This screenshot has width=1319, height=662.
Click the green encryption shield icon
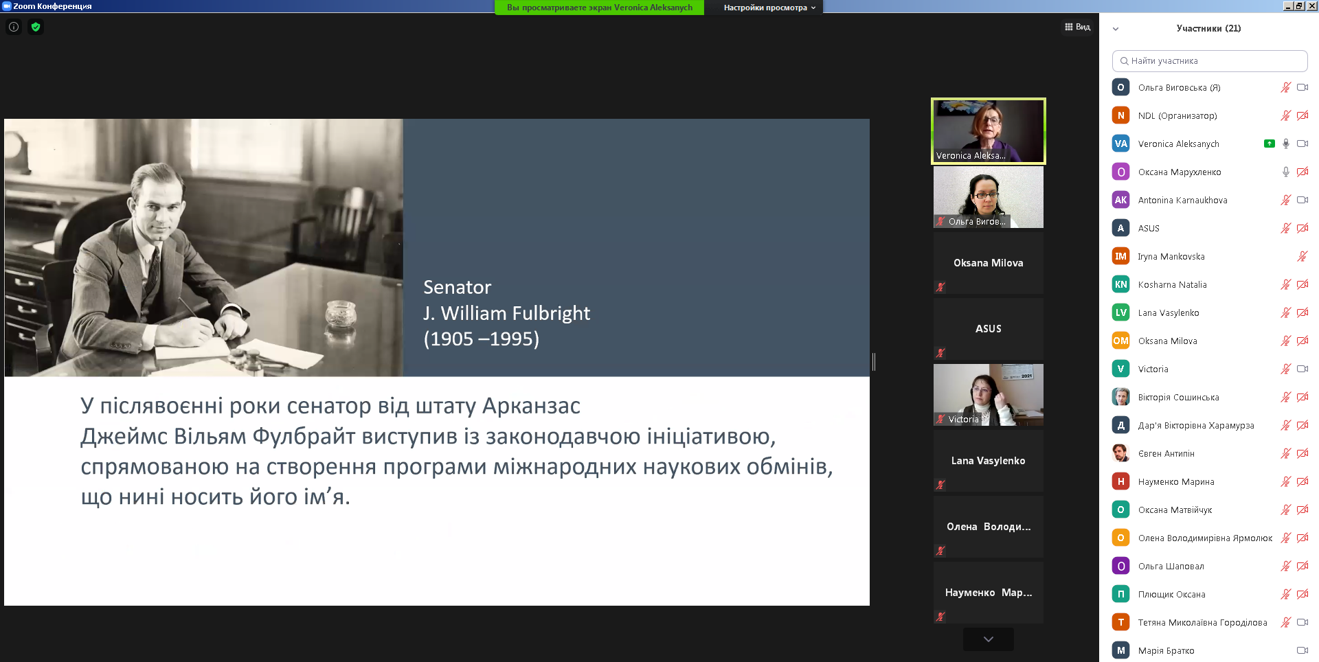tap(36, 27)
